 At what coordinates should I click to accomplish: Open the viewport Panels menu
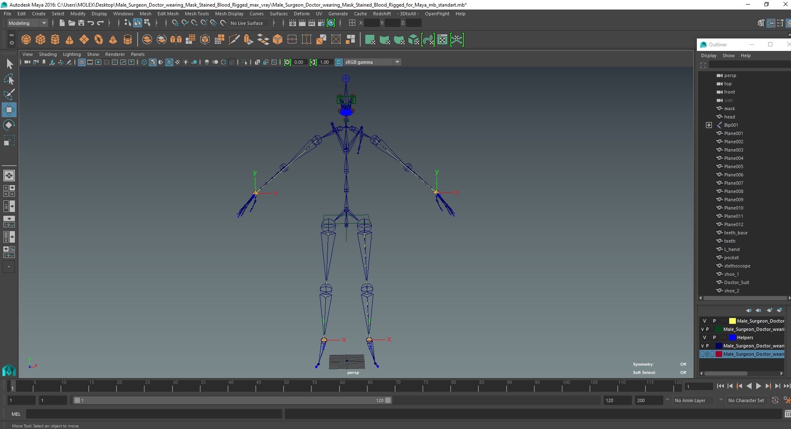tap(138, 54)
